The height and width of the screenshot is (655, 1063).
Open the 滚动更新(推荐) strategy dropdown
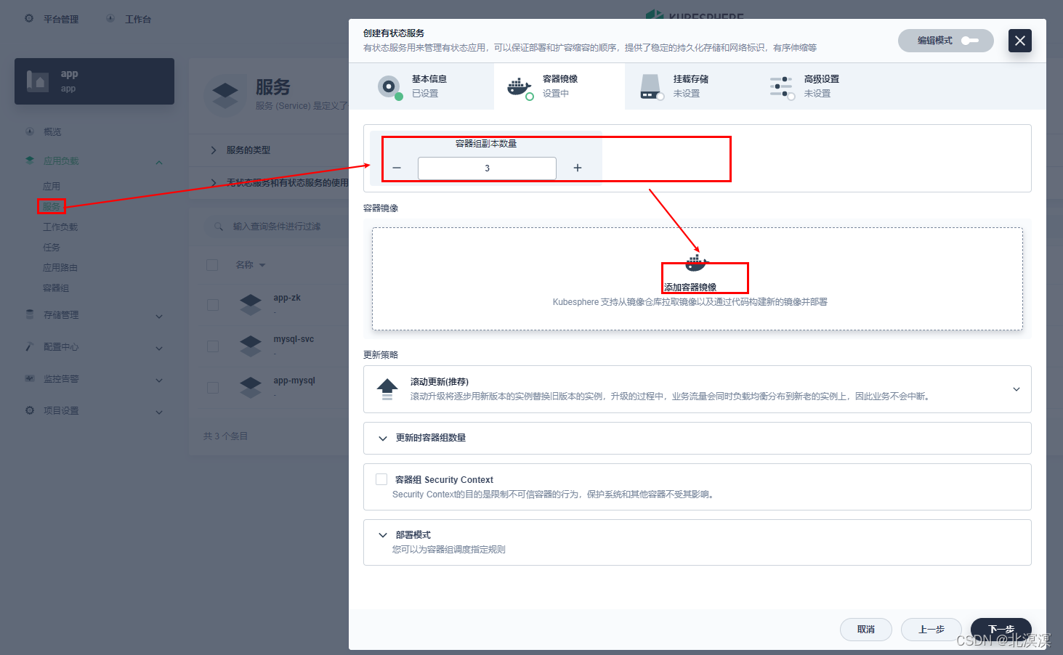(x=698, y=389)
